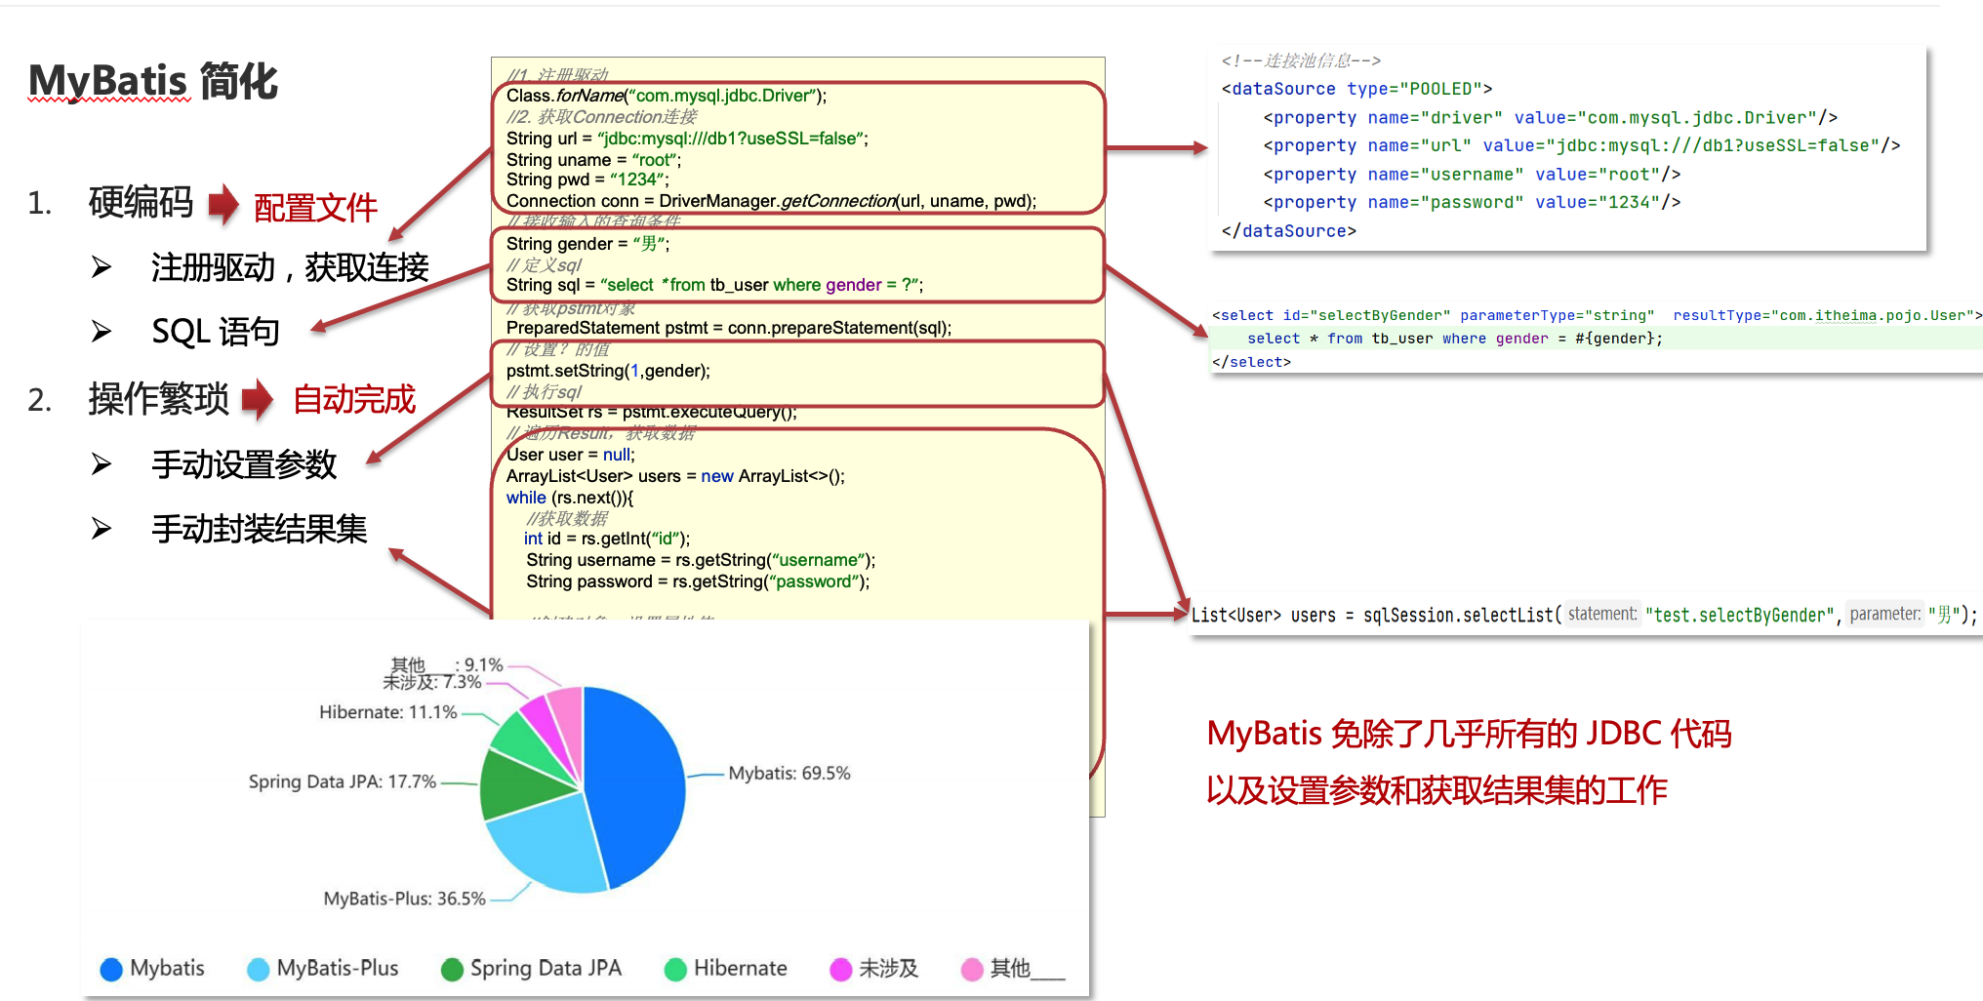Screen dimensions: 1983x1001
Task: Click the "String url" JDBC code line
Action: coord(687,139)
